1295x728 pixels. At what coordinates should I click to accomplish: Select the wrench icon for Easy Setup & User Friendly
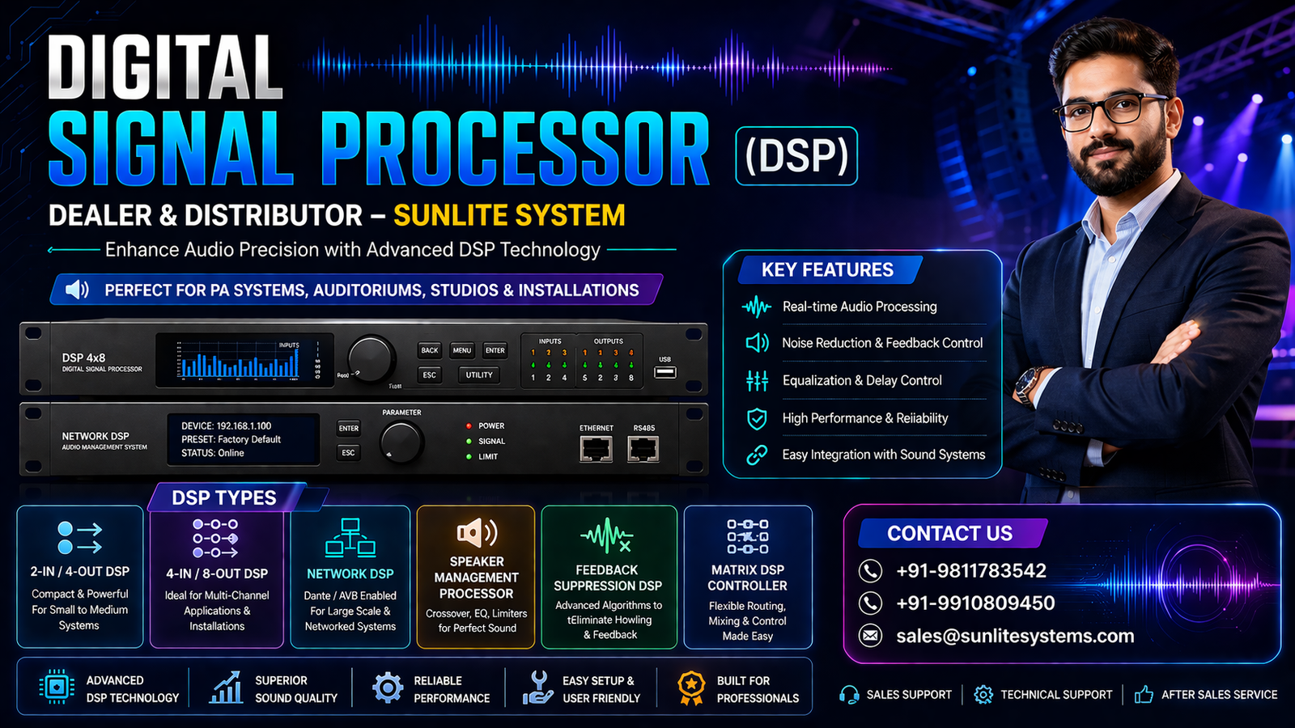tap(537, 688)
